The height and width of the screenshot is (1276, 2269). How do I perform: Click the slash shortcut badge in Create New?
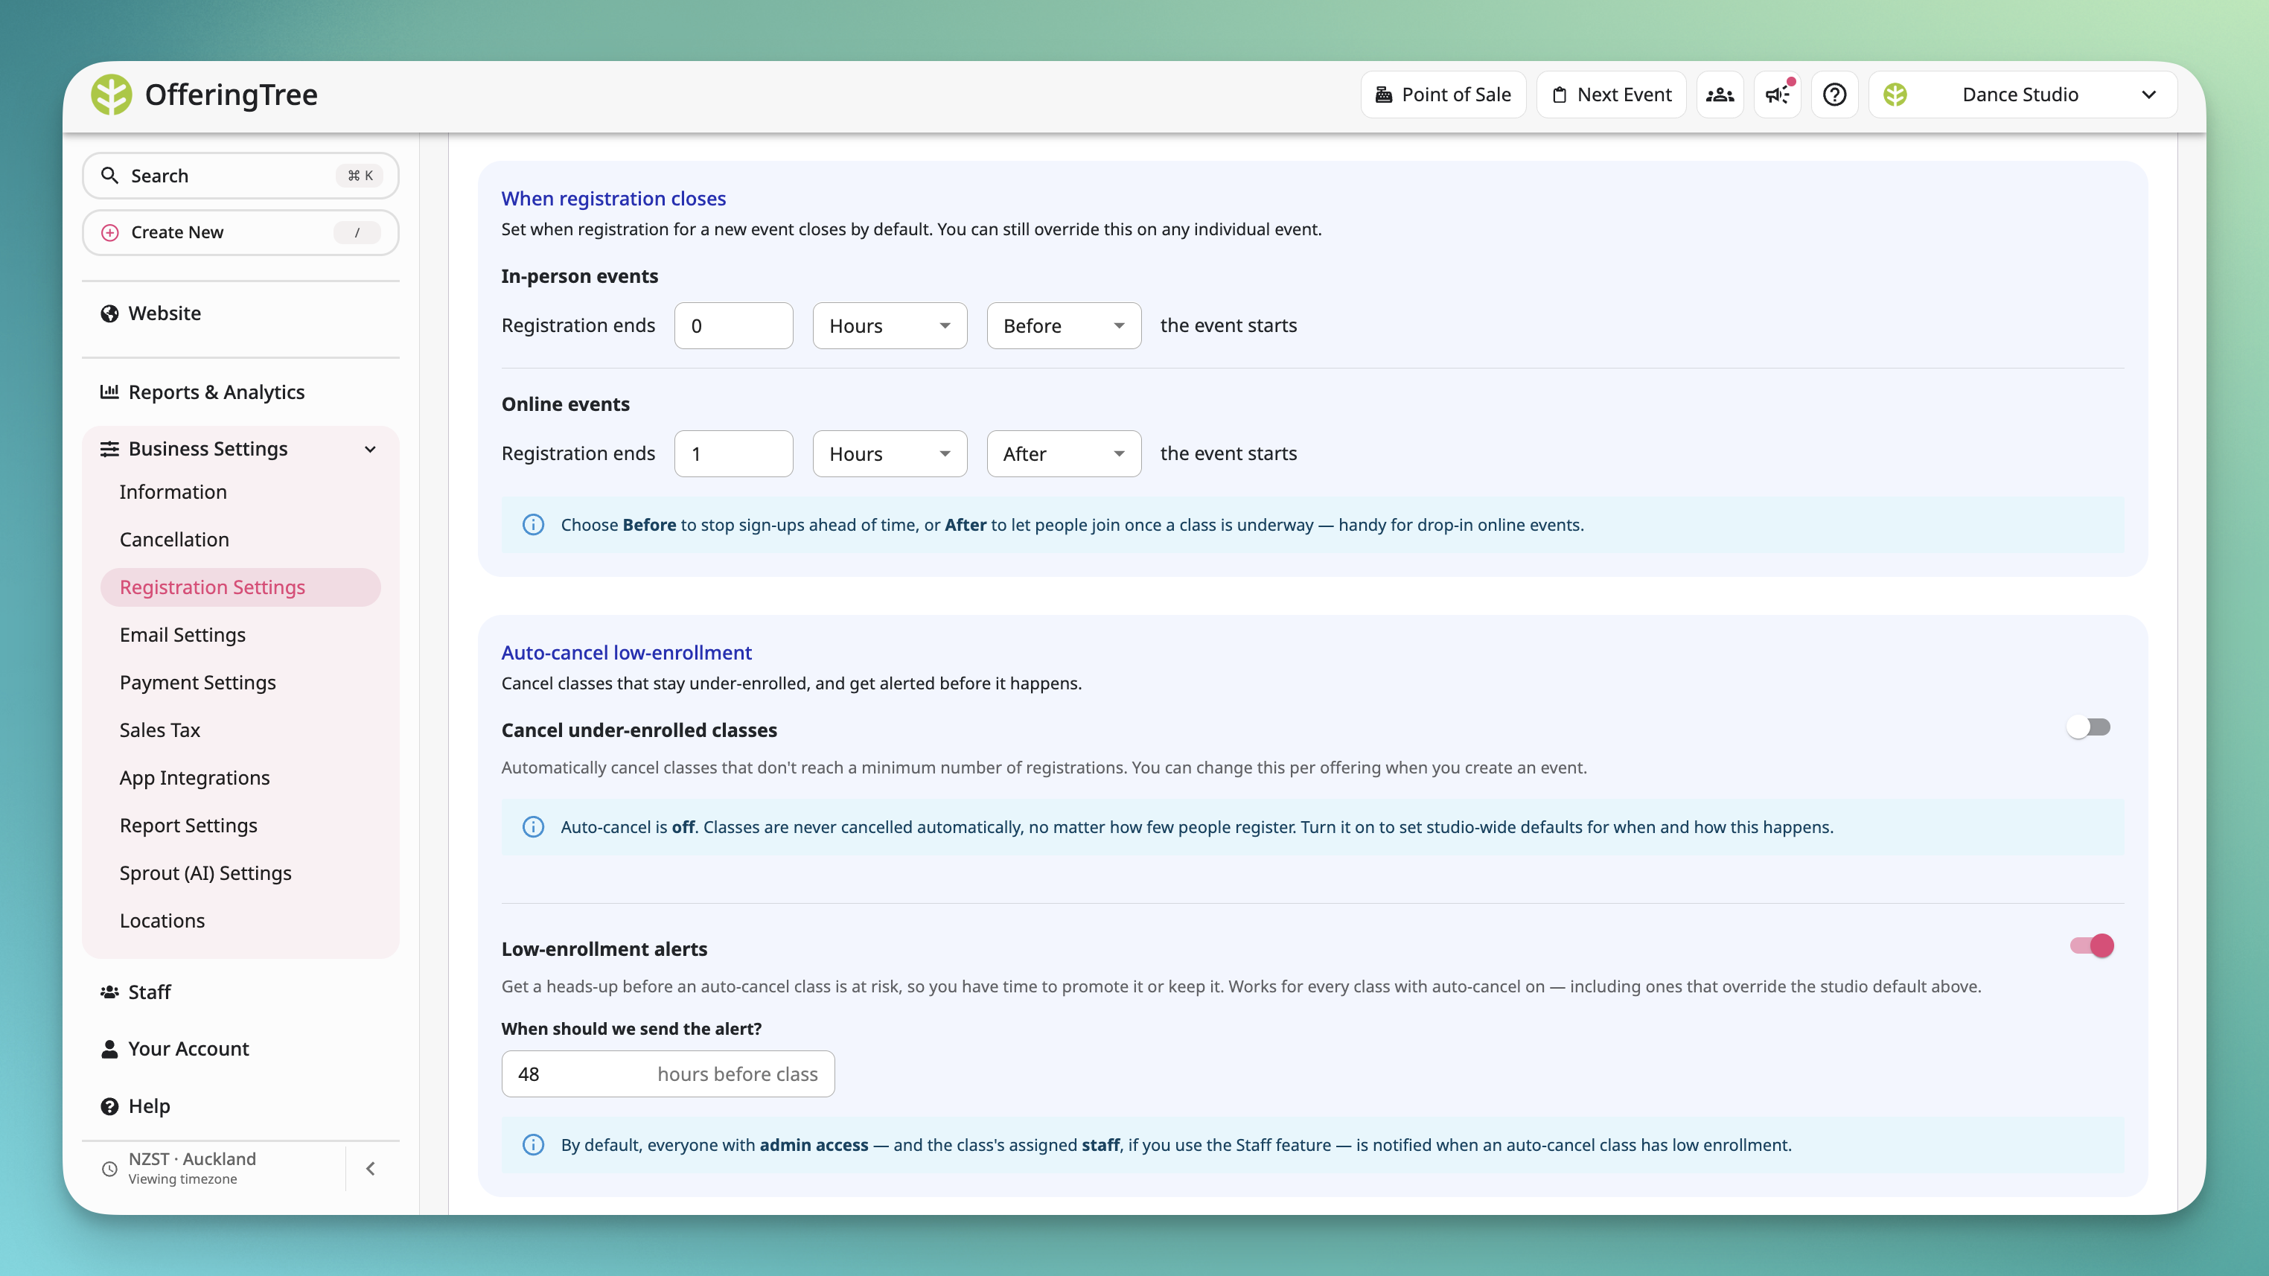click(x=357, y=232)
